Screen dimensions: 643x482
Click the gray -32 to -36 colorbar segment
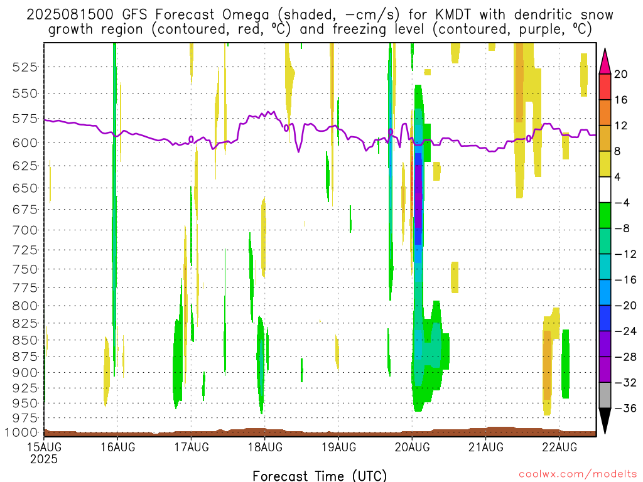pos(605,395)
